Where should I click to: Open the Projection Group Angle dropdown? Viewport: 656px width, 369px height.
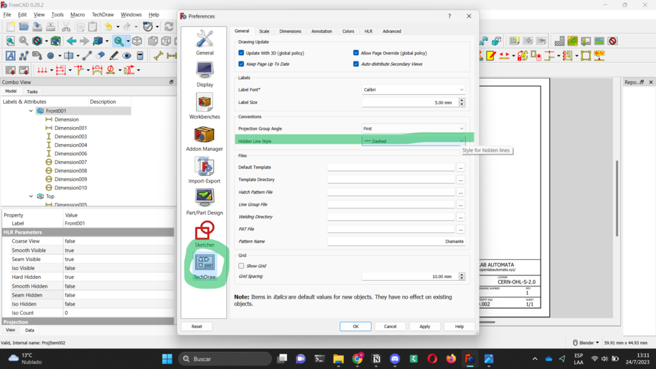(413, 128)
